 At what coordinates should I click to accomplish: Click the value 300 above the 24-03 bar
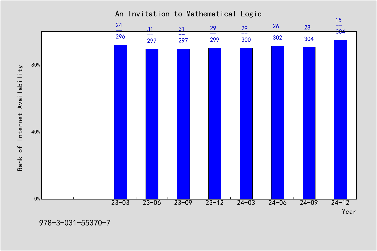(246, 40)
